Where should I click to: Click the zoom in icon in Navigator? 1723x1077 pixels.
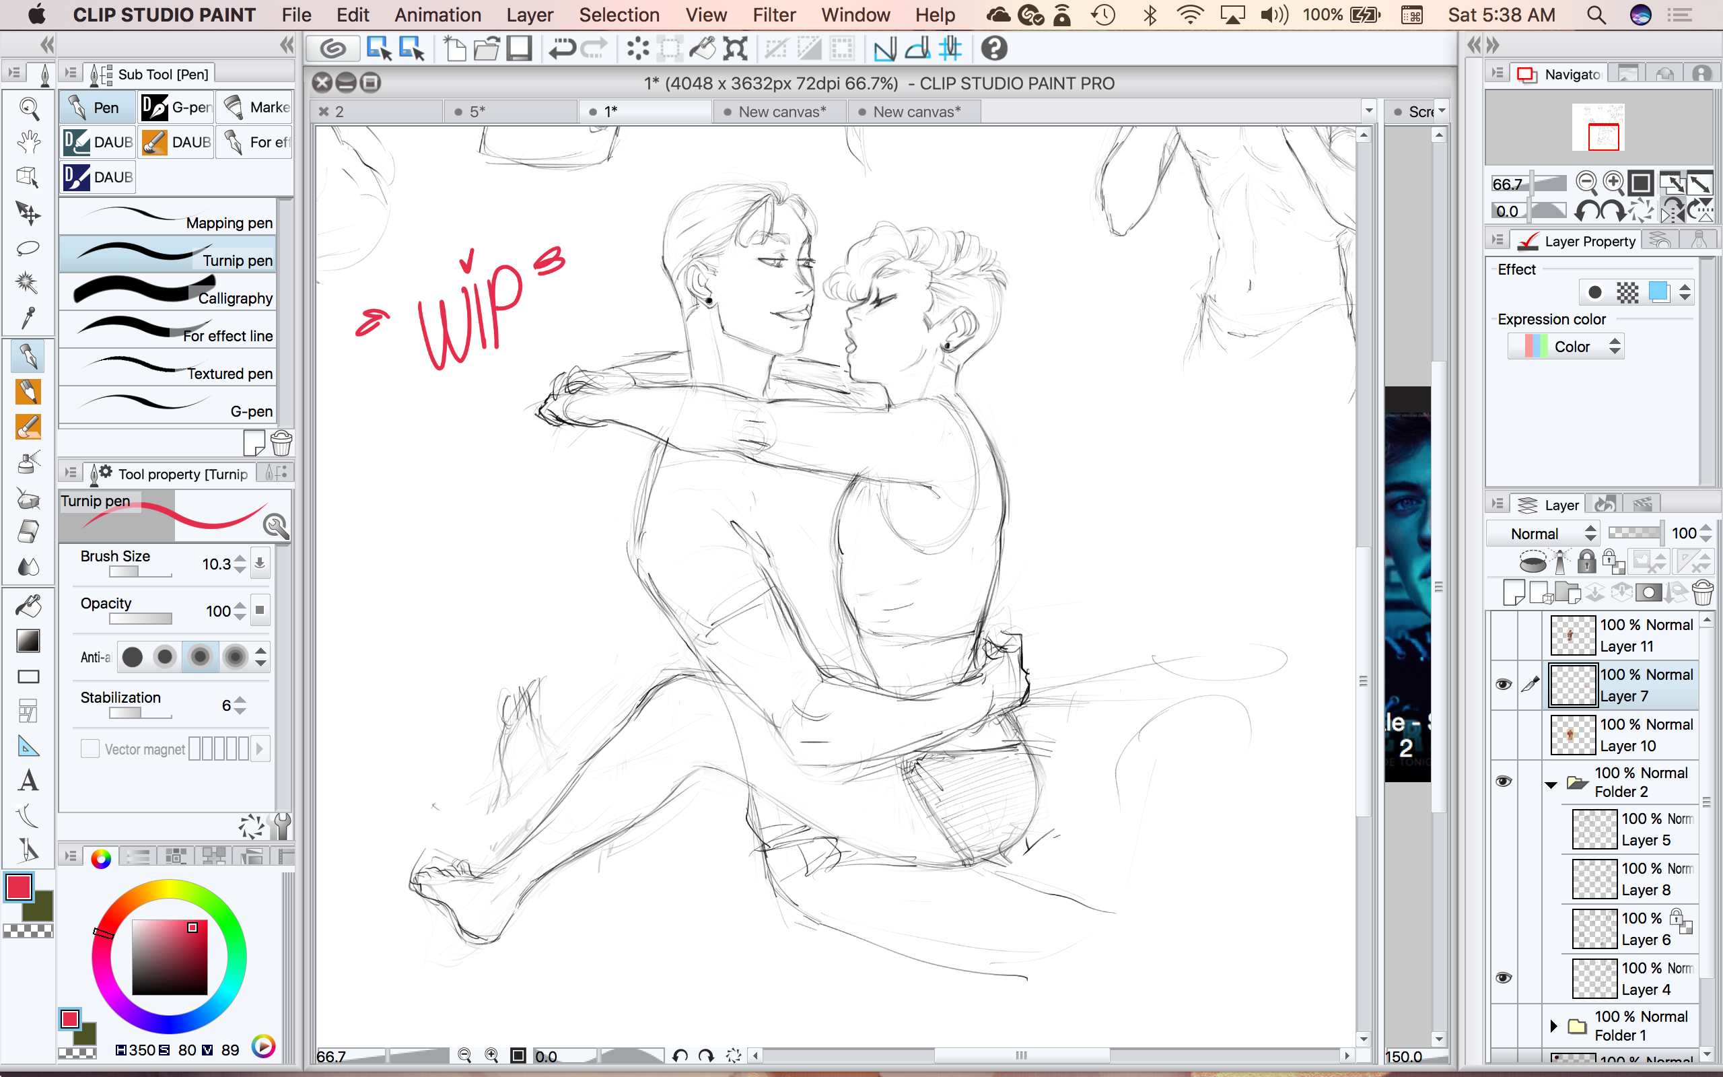(1613, 183)
